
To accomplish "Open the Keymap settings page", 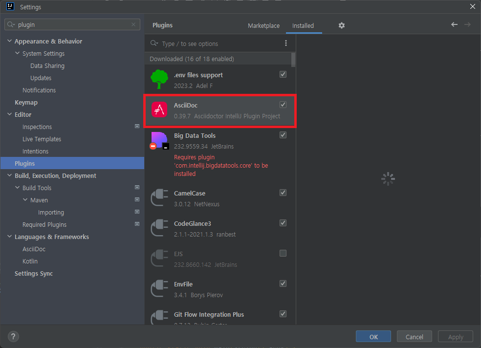I will click(x=26, y=103).
